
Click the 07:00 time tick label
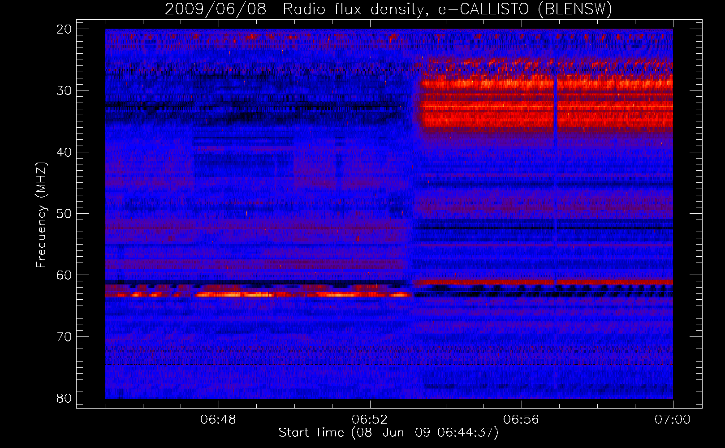point(673,420)
